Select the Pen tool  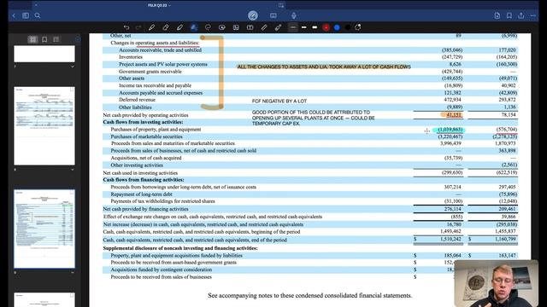coord(152,27)
